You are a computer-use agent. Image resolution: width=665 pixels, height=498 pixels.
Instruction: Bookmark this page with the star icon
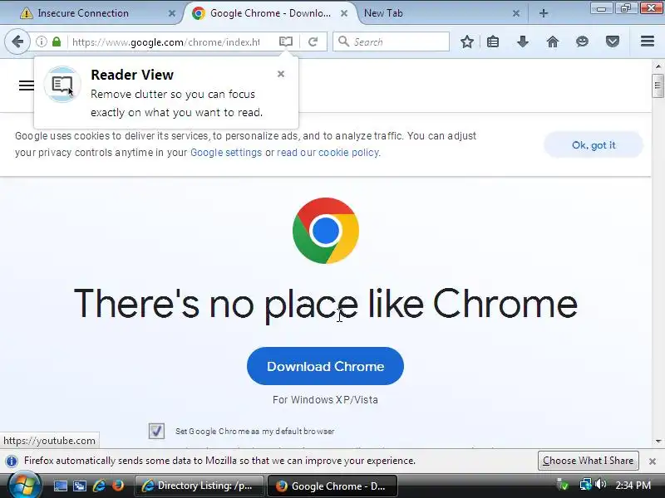click(x=467, y=41)
